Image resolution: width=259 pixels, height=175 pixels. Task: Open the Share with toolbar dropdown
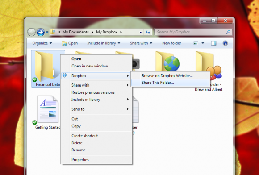[x=141, y=43]
